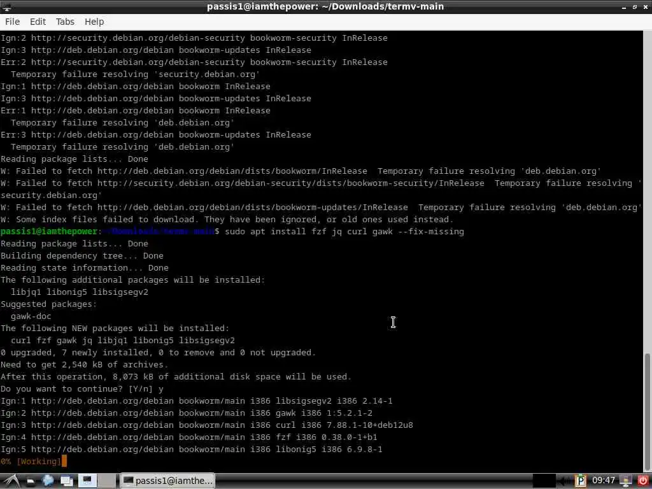
Task: Click the 'Ign:5 ... libonig5 i386 6.9.8-1' line
Action: click(191, 450)
